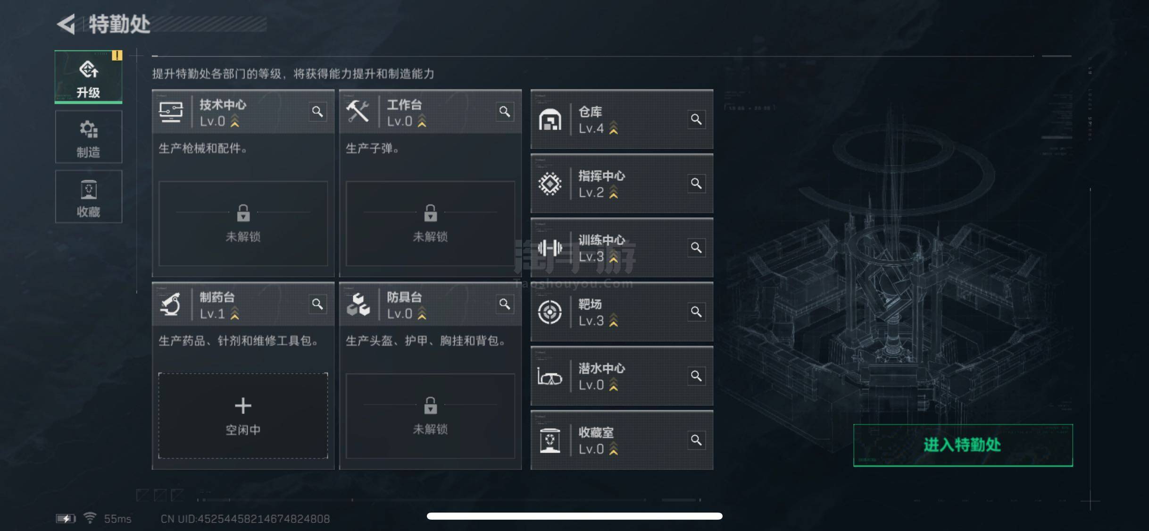The image size is (1149, 531).
Task: Open the 收藏 sidebar tab
Action: pyautogui.click(x=88, y=196)
